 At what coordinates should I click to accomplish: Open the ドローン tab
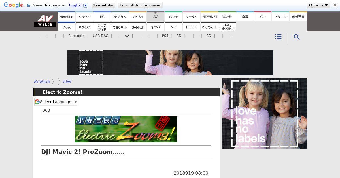point(191,27)
